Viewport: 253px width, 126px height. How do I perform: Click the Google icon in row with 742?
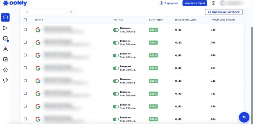pyautogui.click(x=38, y=81)
